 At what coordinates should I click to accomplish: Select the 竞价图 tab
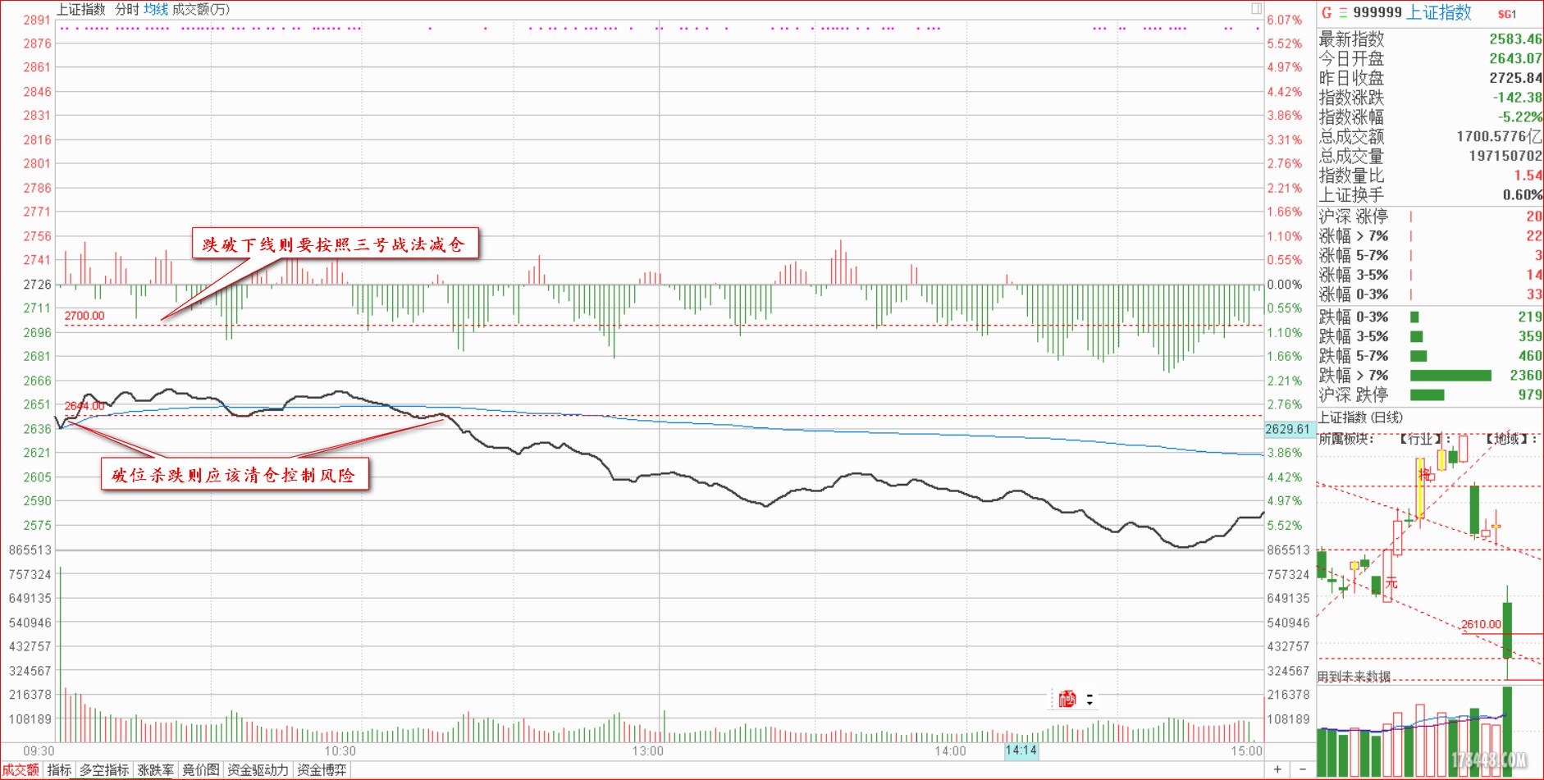pos(201,770)
